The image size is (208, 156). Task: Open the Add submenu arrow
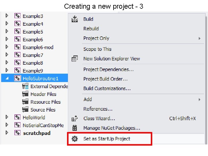click(x=199, y=99)
